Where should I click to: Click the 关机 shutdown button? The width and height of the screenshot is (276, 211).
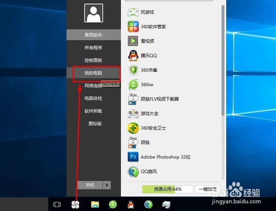90,185
